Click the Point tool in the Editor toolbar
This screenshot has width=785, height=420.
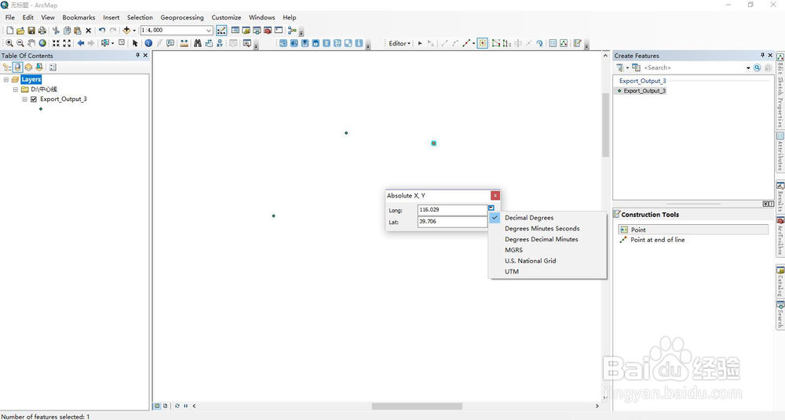483,44
